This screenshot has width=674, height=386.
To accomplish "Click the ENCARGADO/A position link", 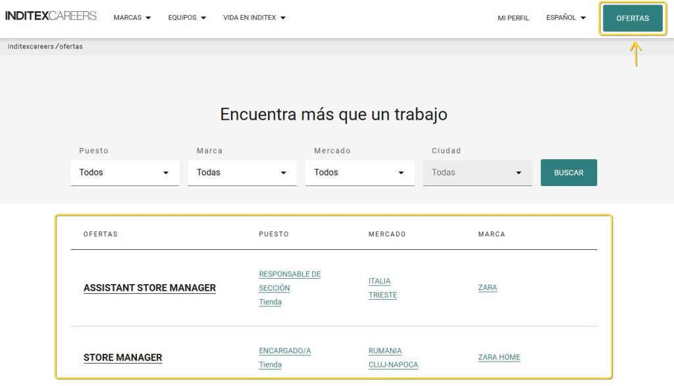I will (x=284, y=350).
